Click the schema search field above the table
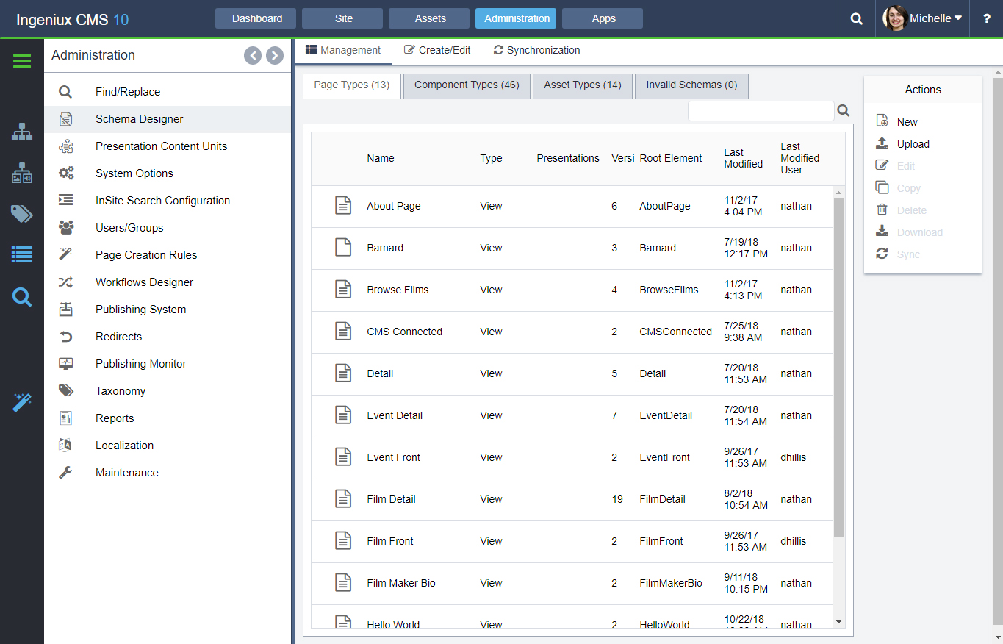Screen dimensions: 1003x644 point(761,110)
